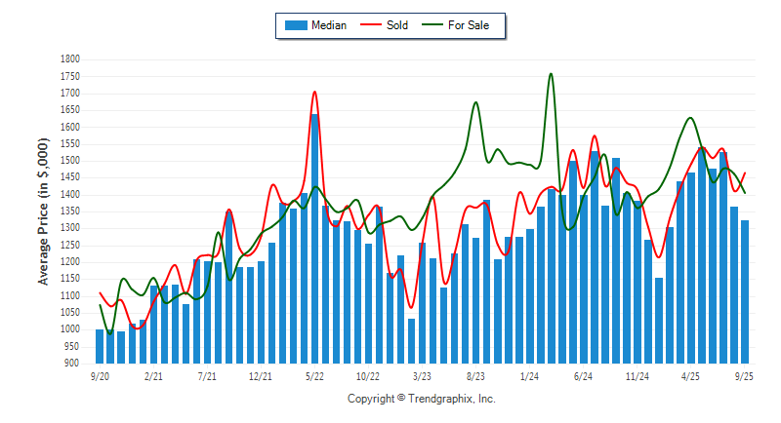Screen dimensions: 781x423
Task: Click the Sold line peak above 5/22
Action: (x=314, y=92)
